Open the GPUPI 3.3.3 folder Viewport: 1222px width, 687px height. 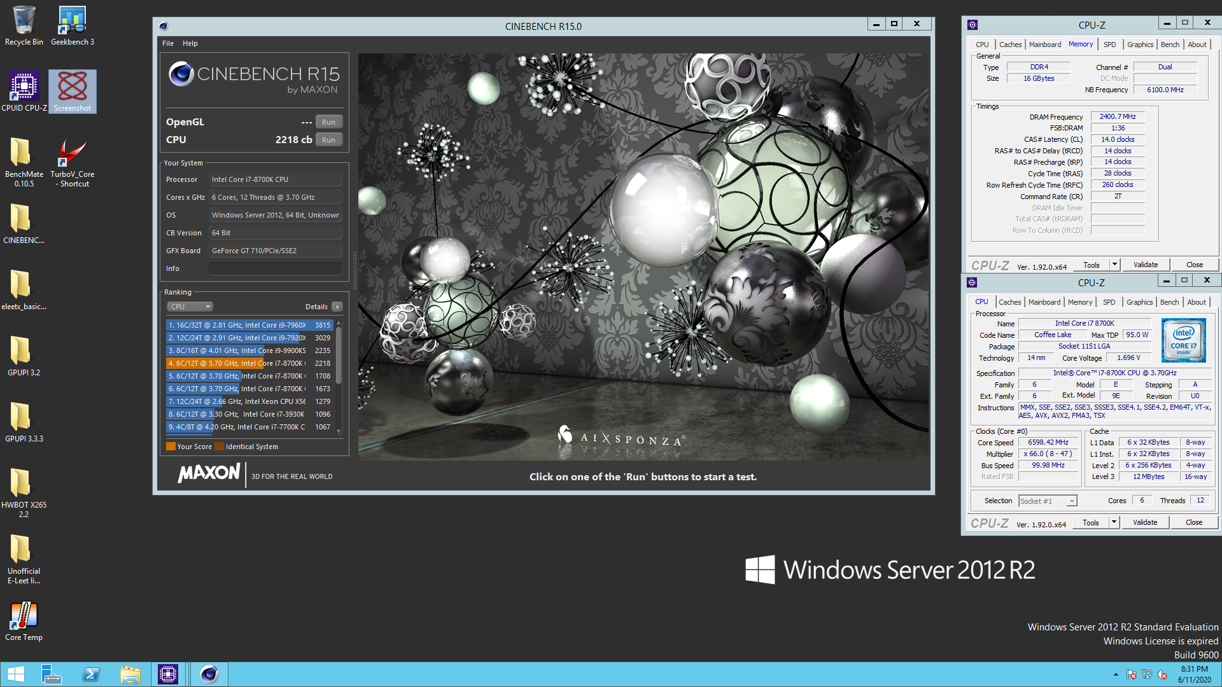(x=24, y=422)
